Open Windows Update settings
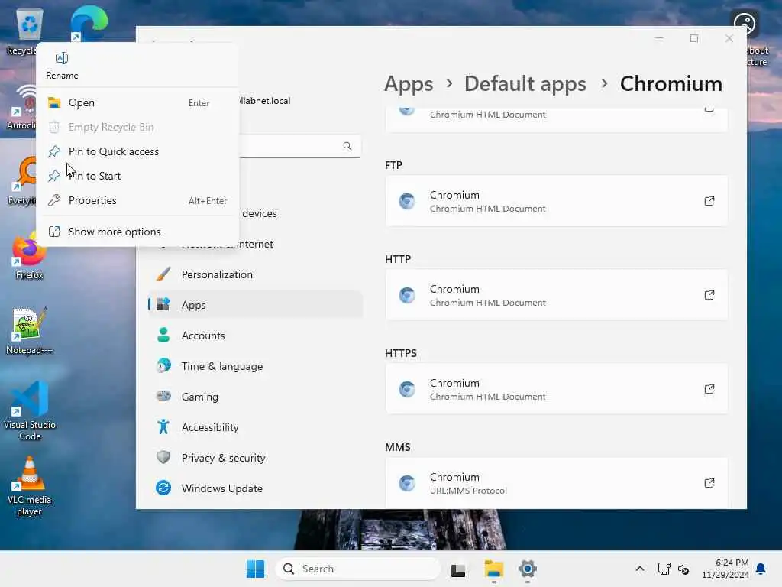Image resolution: width=782 pixels, height=587 pixels. [x=255, y=488]
